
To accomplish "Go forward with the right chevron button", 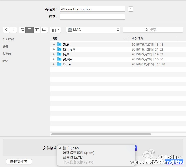I will click(13, 30).
